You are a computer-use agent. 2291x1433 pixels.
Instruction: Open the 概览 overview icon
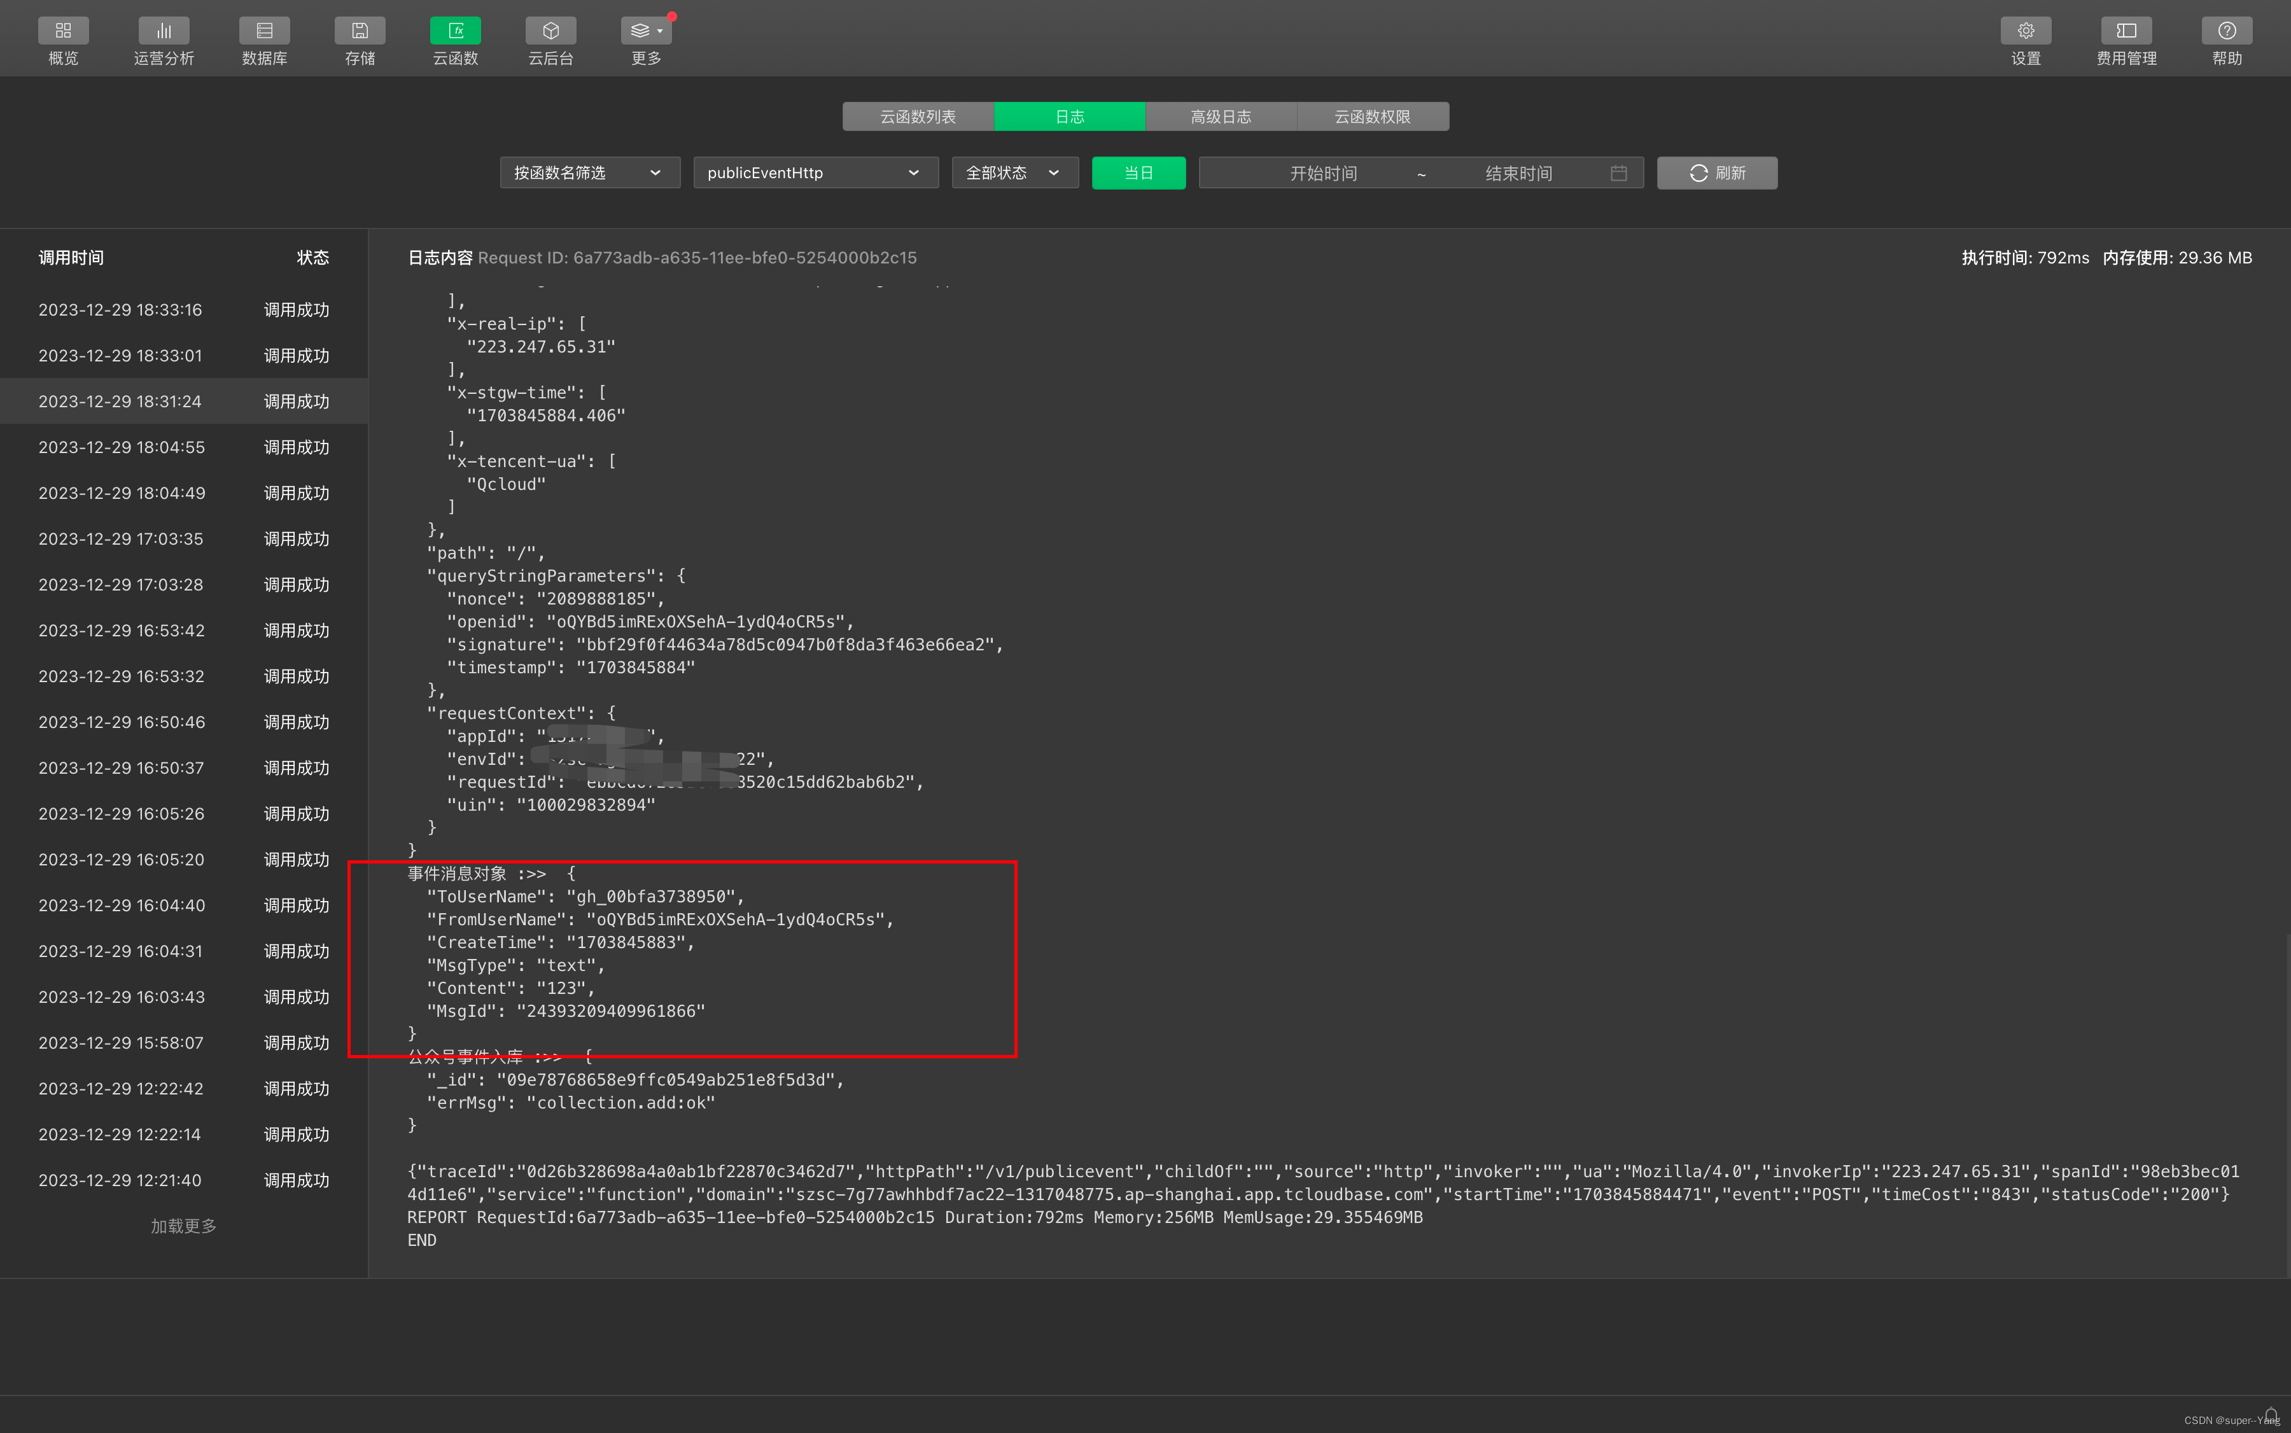[x=62, y=31]
